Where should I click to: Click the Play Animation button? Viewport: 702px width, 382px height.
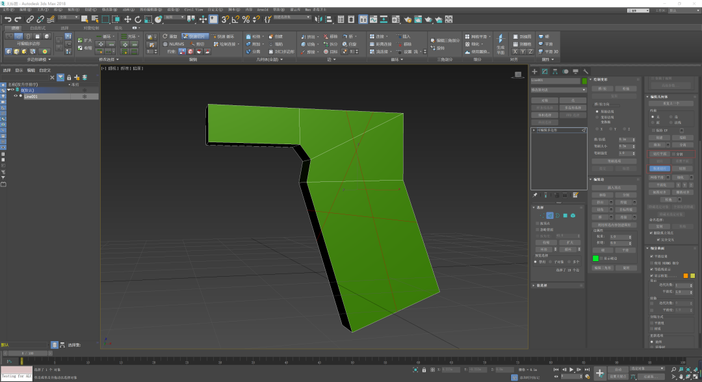point(571,370)
